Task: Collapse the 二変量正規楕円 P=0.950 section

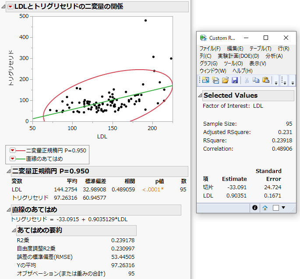Action: [8, 171]
